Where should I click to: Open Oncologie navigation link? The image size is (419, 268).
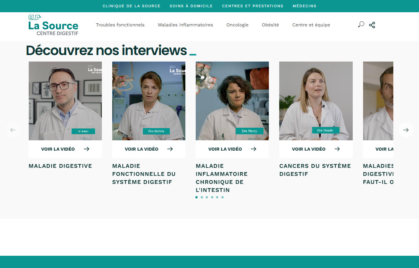click(x=237, y=25)
